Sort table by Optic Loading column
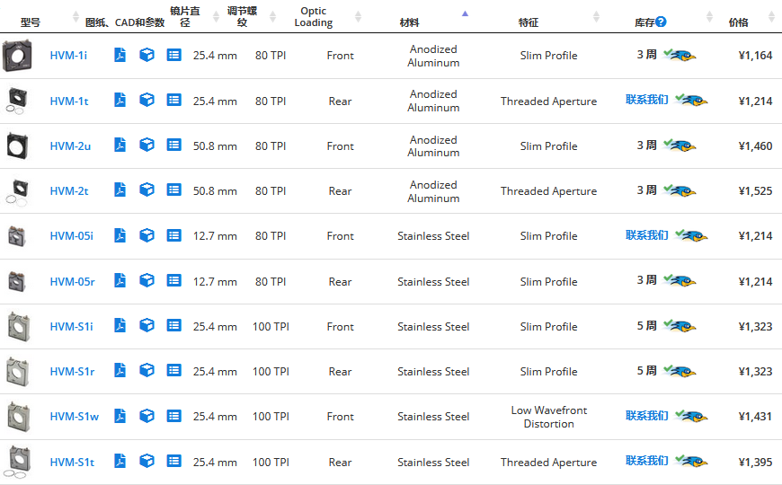This screenshot has height=485, width=782. point(358,16)
